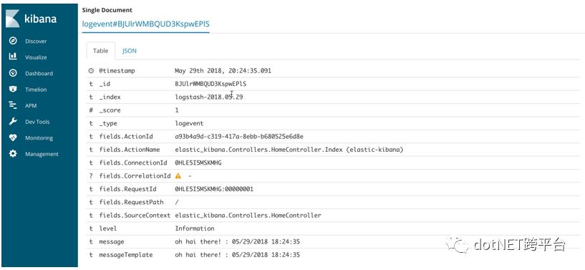The height and width of the screenshot is (270, 585).
Task: Select Monitoring label in sidebar
Action: pos(39,138)
